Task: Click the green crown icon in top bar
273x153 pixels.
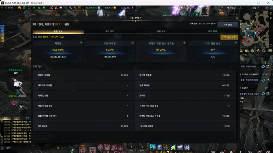Action: 34,7
